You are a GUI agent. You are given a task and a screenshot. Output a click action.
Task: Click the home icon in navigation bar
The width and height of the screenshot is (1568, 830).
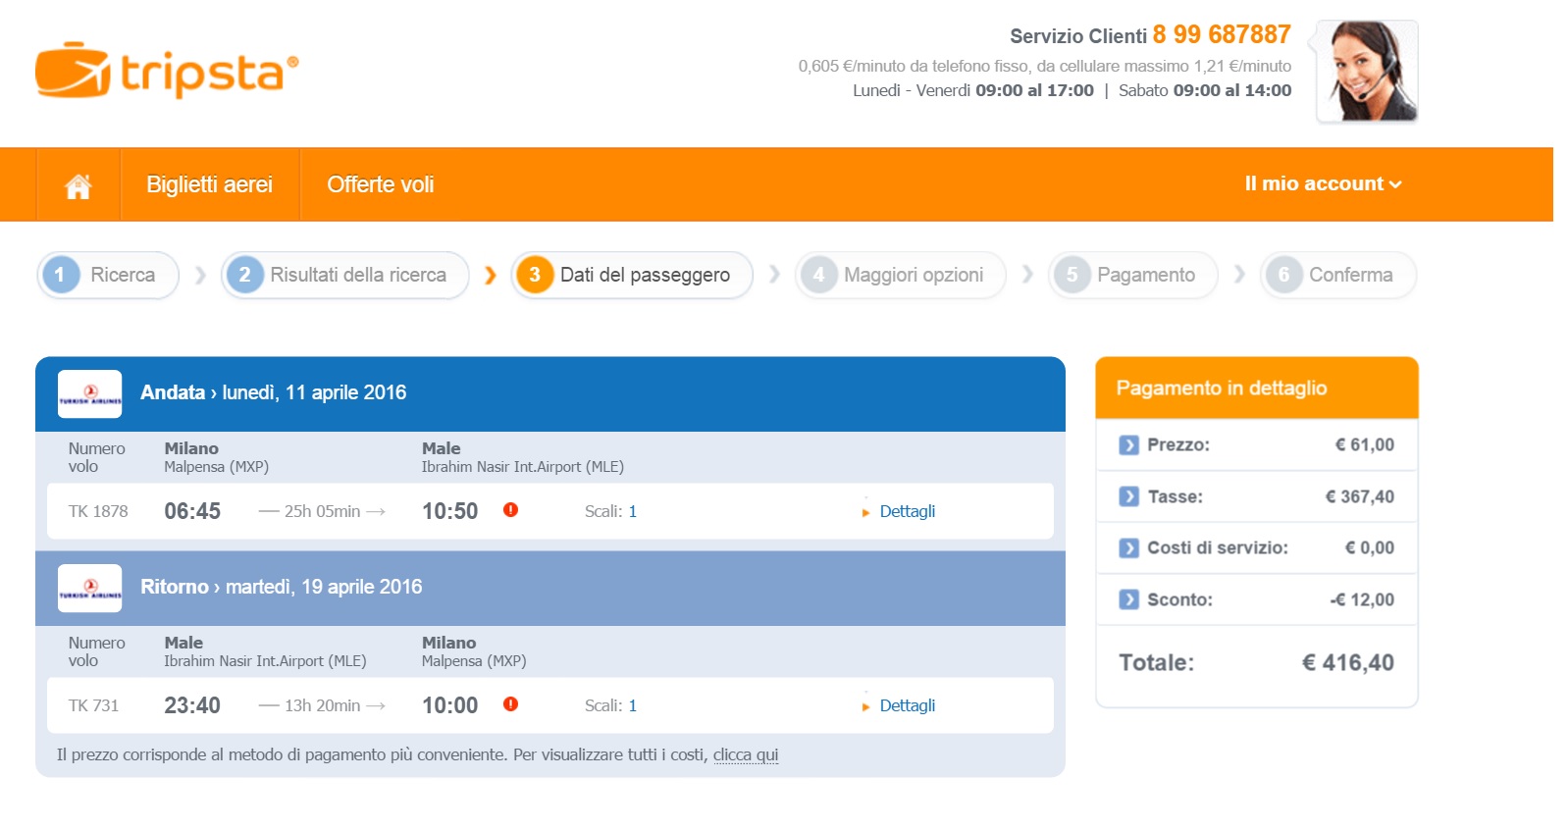(78, 185)
